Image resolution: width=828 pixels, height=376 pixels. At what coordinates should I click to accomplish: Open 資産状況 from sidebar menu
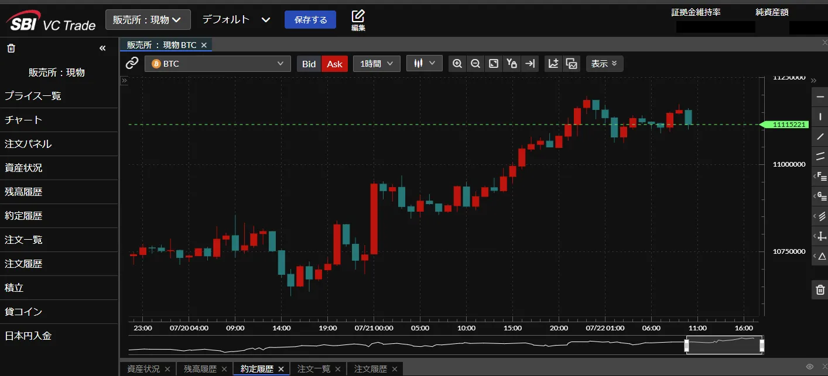59,168
